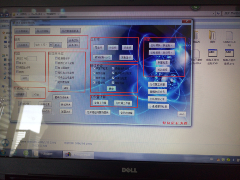Screen dimensions: 240x180
Task: Click the 备份数据库 button
Action: pos(127,113)
